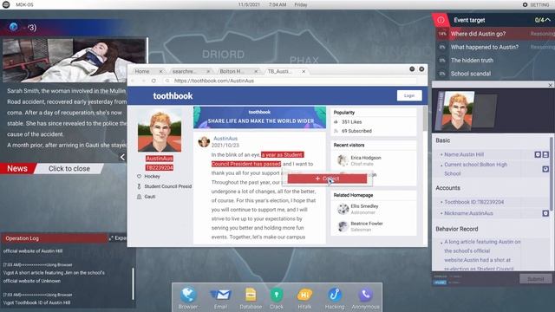
Task: Switch to the searchre... browser tab
Action: [184, 71]
